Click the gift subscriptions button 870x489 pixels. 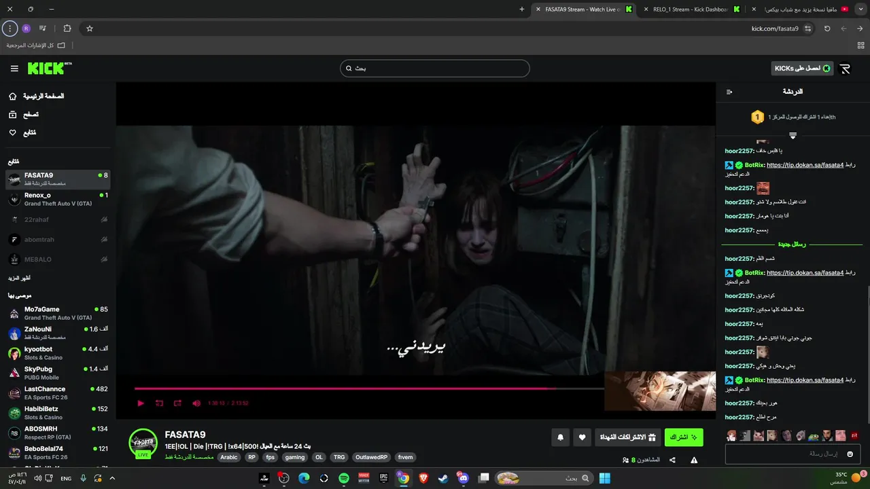click(627, 437)
